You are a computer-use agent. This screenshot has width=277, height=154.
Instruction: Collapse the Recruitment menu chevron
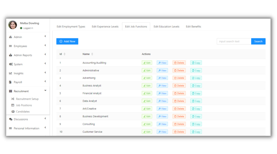click(x=45, y=91)
